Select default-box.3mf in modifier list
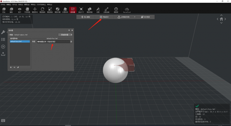 20,41
